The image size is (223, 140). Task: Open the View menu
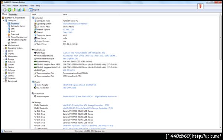9,6
